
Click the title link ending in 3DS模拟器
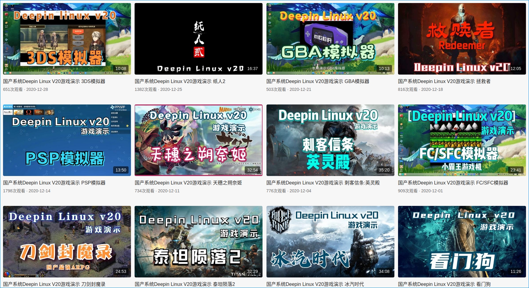click(x=54, y=81)
